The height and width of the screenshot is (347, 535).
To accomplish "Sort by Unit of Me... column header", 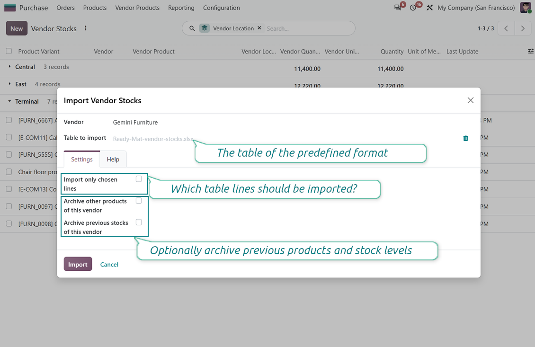I will pos(424,52).
